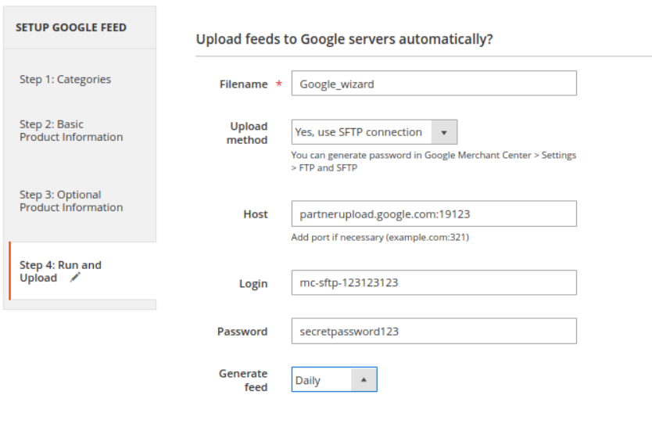Open Step 1: Categories tab
The width and height of the screenshot is (652, 438).
pos(66,79)
